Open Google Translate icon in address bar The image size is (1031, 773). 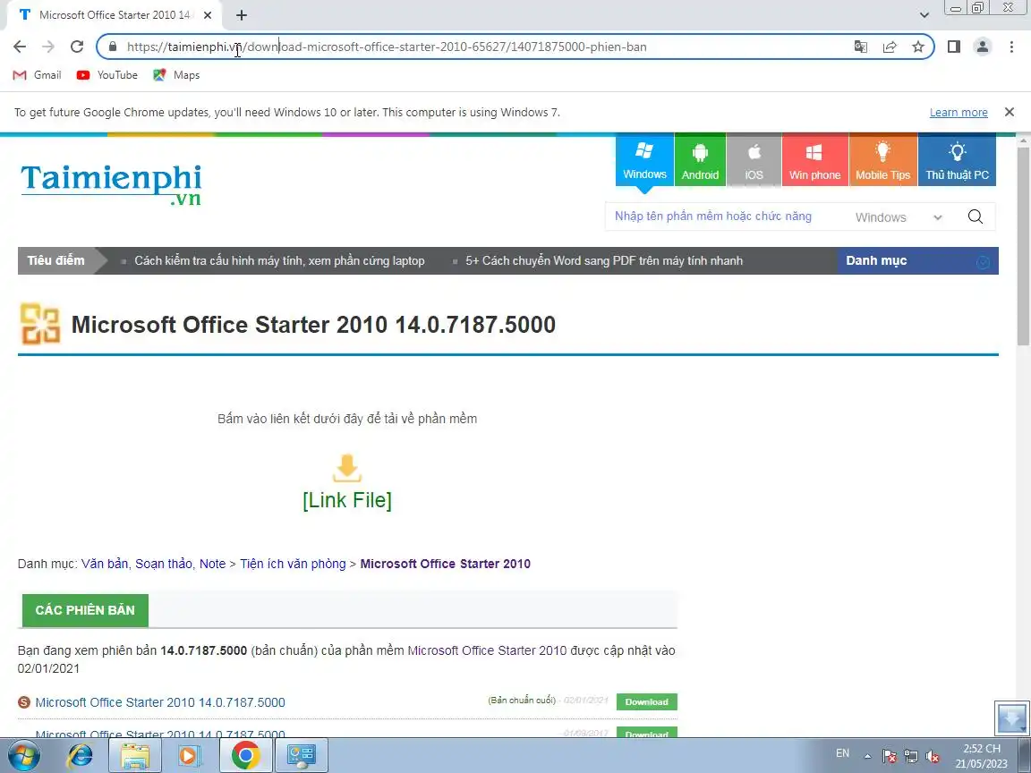tap(861, 47)
